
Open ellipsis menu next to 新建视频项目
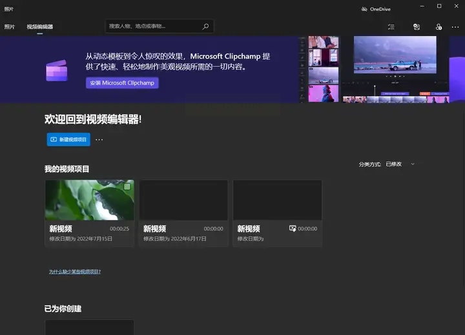coord(99,140)
